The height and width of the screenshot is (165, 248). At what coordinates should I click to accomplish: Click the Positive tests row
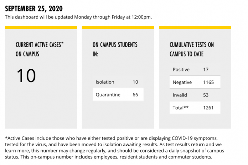195,69
